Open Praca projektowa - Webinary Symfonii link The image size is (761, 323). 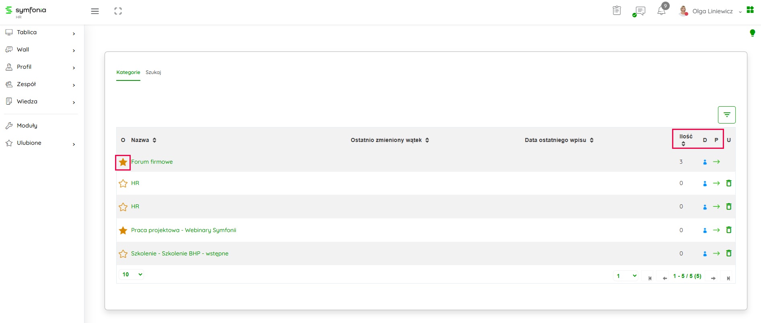(x=183, y=230)
